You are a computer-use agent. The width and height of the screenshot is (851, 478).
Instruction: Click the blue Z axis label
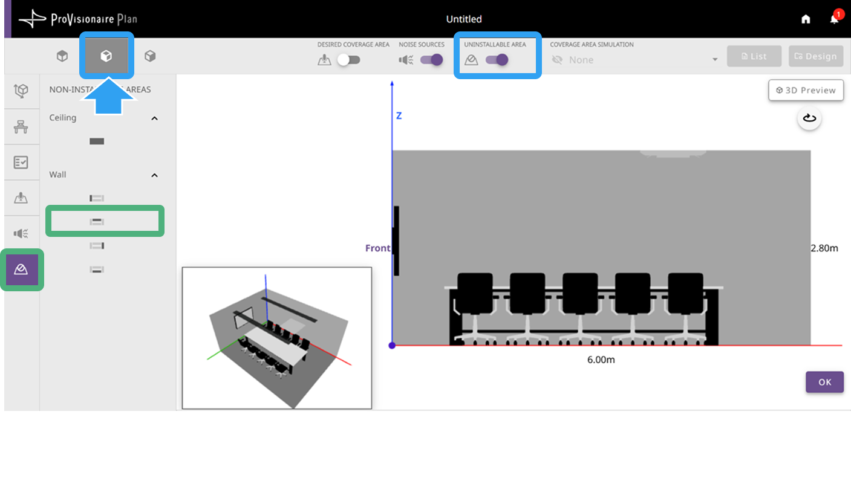click(x=399, y=115)
